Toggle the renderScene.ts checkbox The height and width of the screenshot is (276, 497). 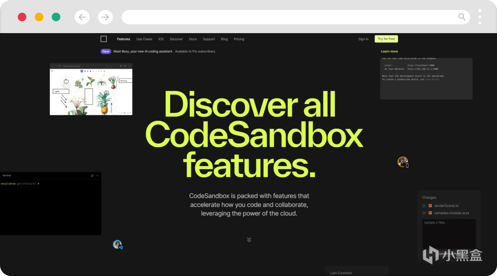point(424,206)
